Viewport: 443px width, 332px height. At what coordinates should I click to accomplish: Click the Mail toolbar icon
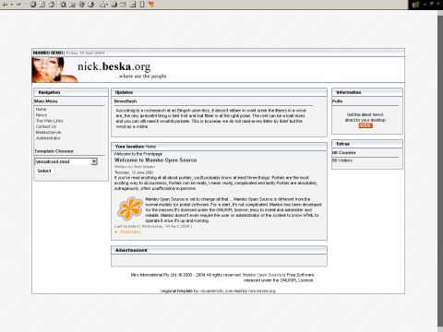coord(102,5)
